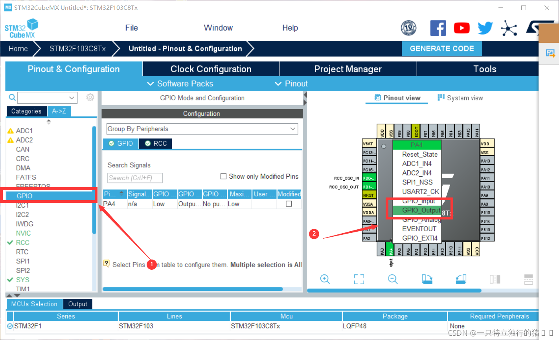559x340 pixels.
Task: Choose EVENTOUT from pin menu
Action: click(419, 228)
